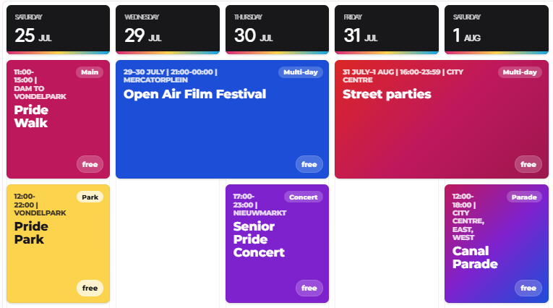
Task: Open the Street parties event title
Action: click(387, 94)
